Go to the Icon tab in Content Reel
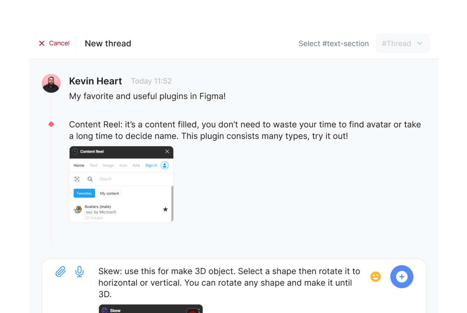This screenshot has height=313, width=467. [x=123, y=165]
